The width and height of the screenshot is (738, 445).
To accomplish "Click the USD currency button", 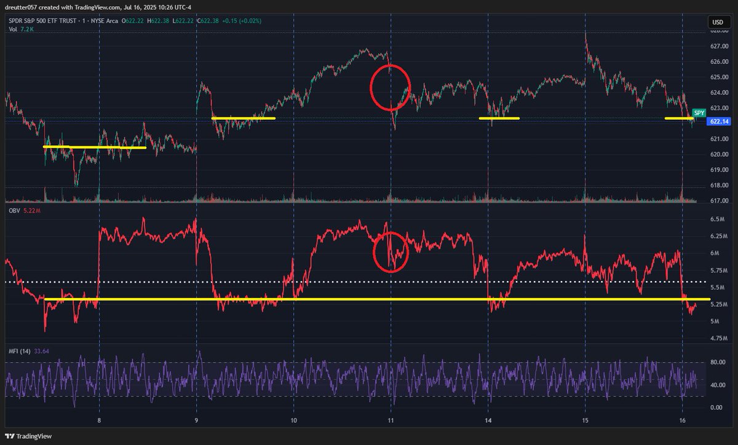I will coord(717,23).
